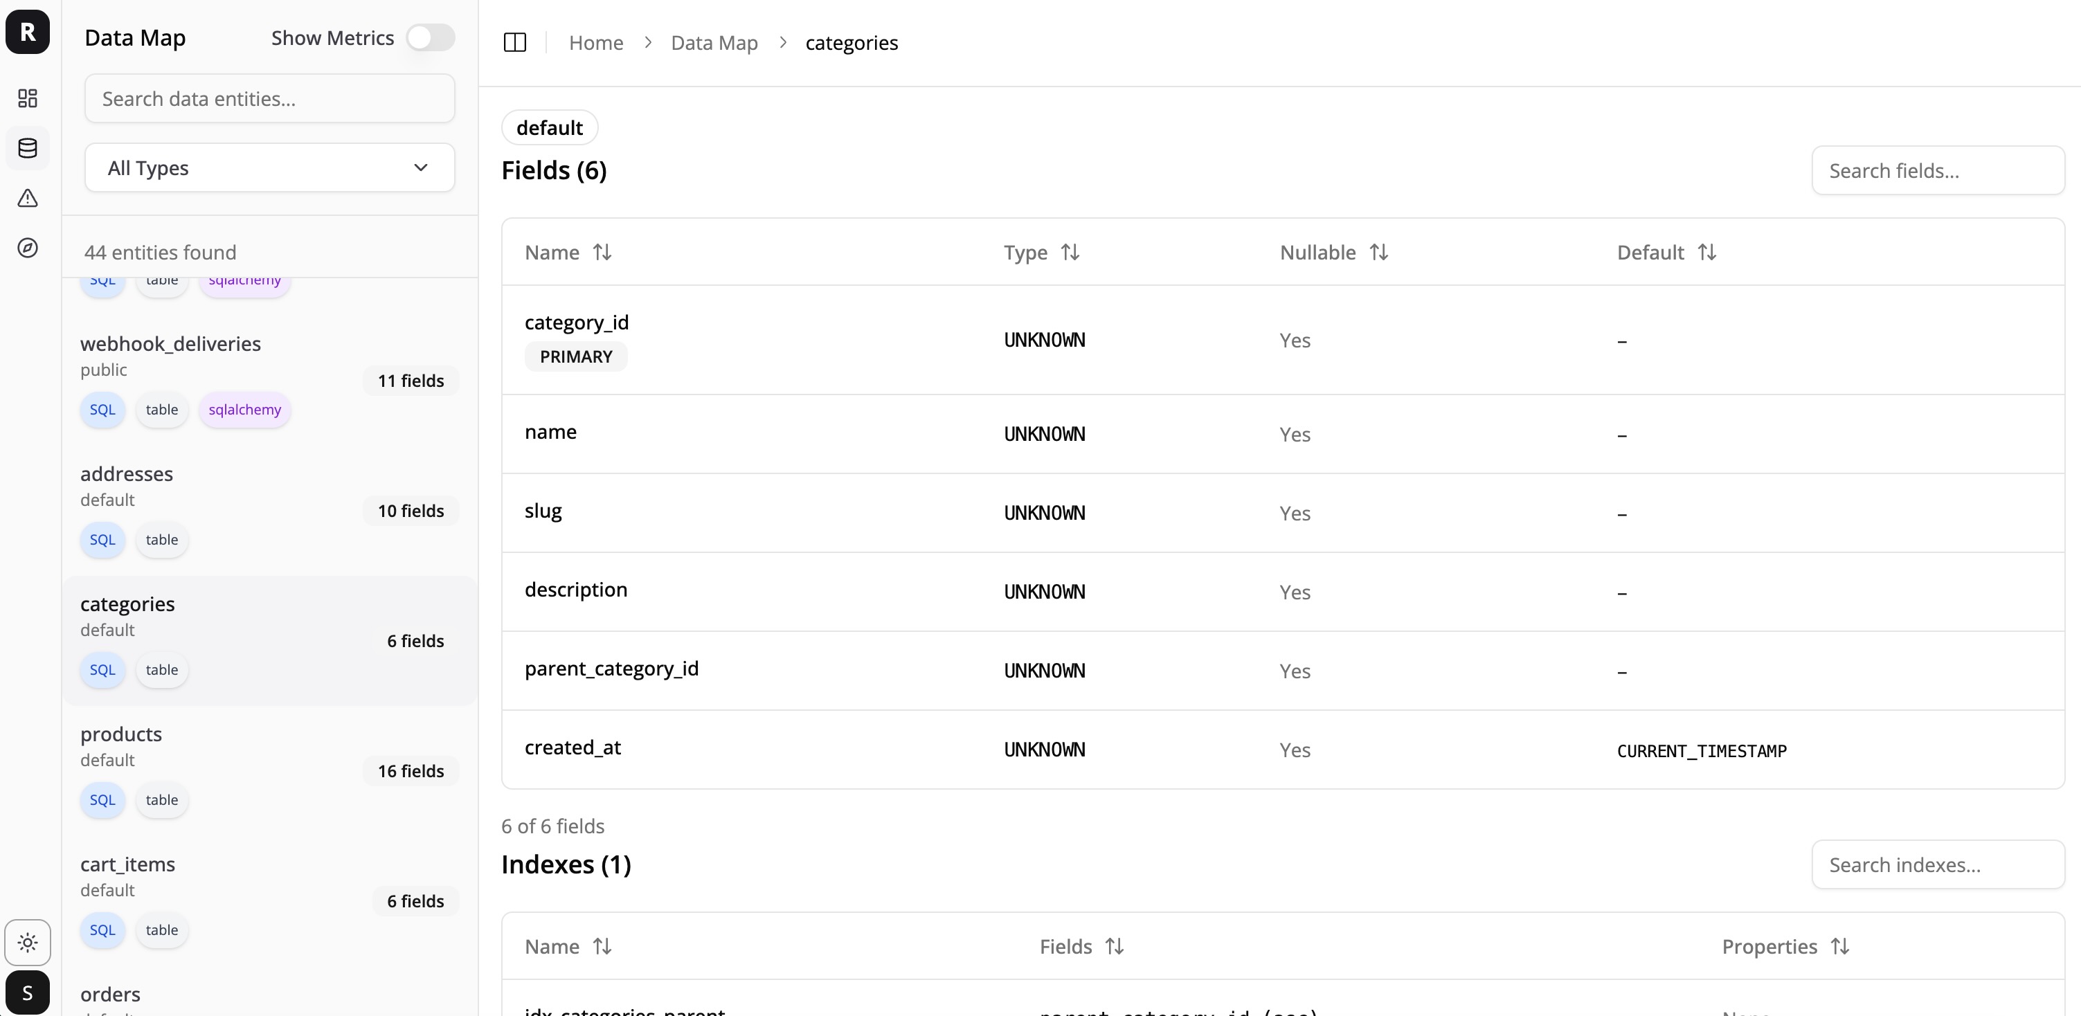Open the S user avatar menu

pyautogui.click(x=28, y=992)
